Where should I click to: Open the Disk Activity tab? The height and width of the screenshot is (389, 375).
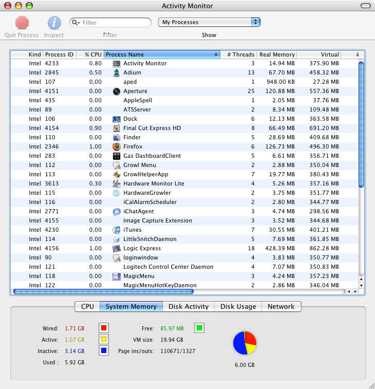click(189, 306)
